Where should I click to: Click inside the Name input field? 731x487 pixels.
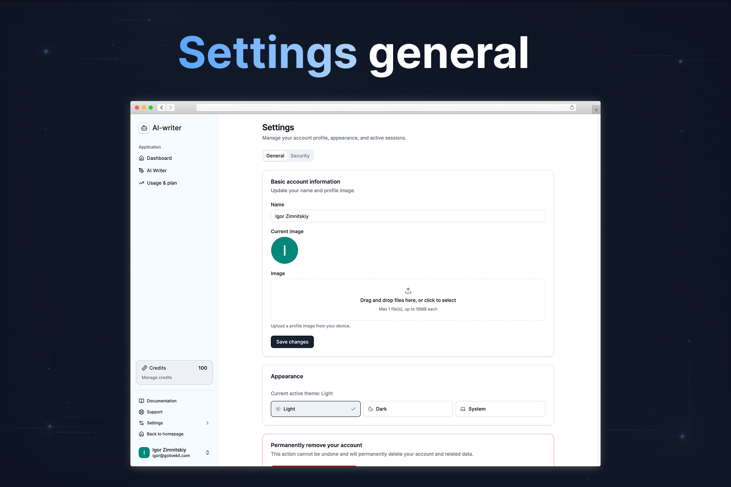(x=408, y=216)
